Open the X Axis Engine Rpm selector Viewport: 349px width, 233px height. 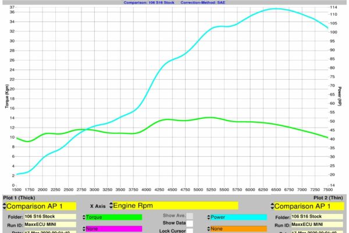173,206
